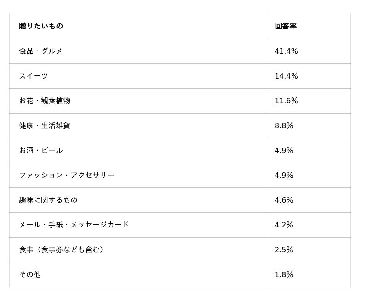Click the 4.9% value beside お酒・ビール
The width and height of the screenshot is (368, 301).
284,150
